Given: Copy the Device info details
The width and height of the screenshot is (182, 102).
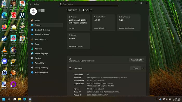Looking at the screenshot, I should point(135,68).
